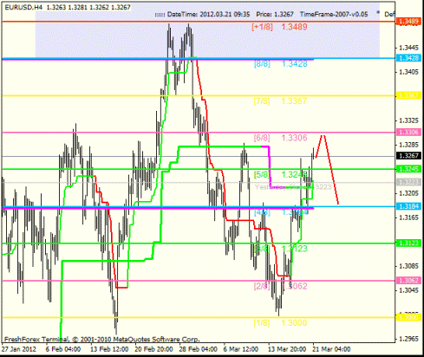Click the orange 1.3489 price axis tag
This screenshot has height=357, width=424.
click(x=408, y=21)
